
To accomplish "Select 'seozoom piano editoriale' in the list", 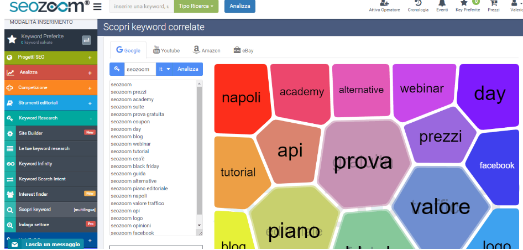I will pos(139,189).
